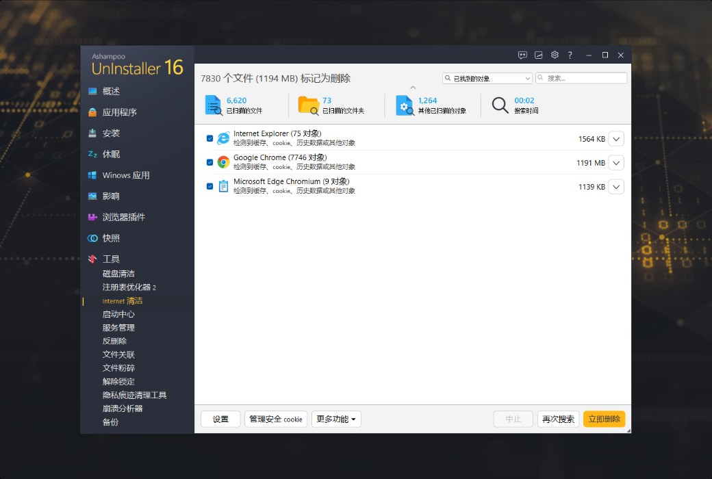The width and height of the screenshot is (712, 479).
Task: Collapse the statistics panel with the up chevron
Action: point(413,88)
